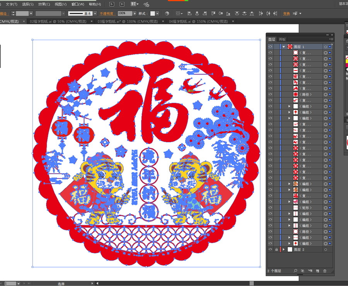Image resolution: width=348 pixels, height=286 pixels.
Task: Collapse 图层 1 disclosure triangle
Action: tap(284, 47)
